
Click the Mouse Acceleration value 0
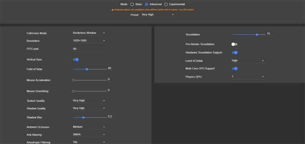click(109, 79)
